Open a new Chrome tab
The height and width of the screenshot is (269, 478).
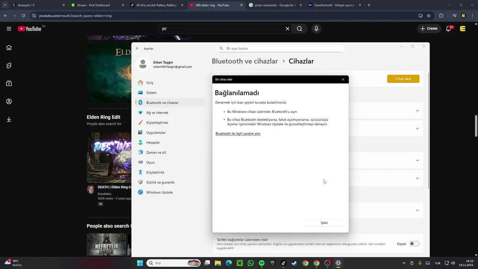click(369, 5)
